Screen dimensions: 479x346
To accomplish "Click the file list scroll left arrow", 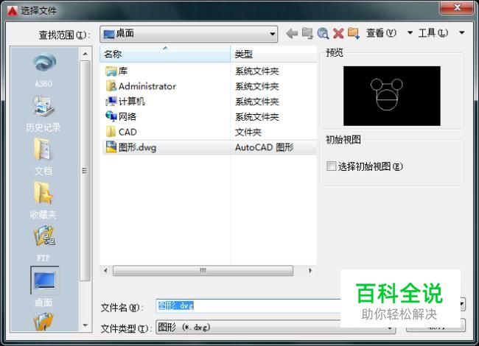I will tap(105, 271).
